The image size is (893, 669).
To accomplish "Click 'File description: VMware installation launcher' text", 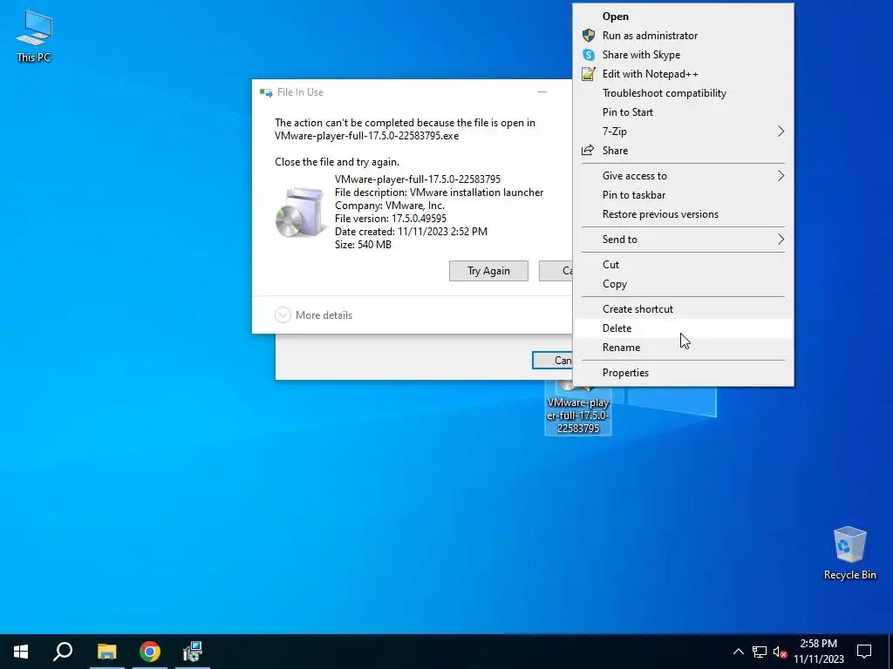I will click(x=440, y=193).
